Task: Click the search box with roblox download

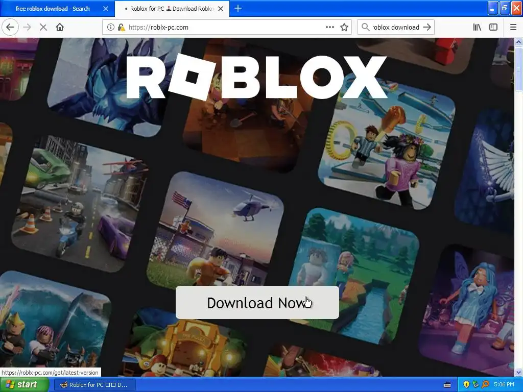Action: pos(396,28)
